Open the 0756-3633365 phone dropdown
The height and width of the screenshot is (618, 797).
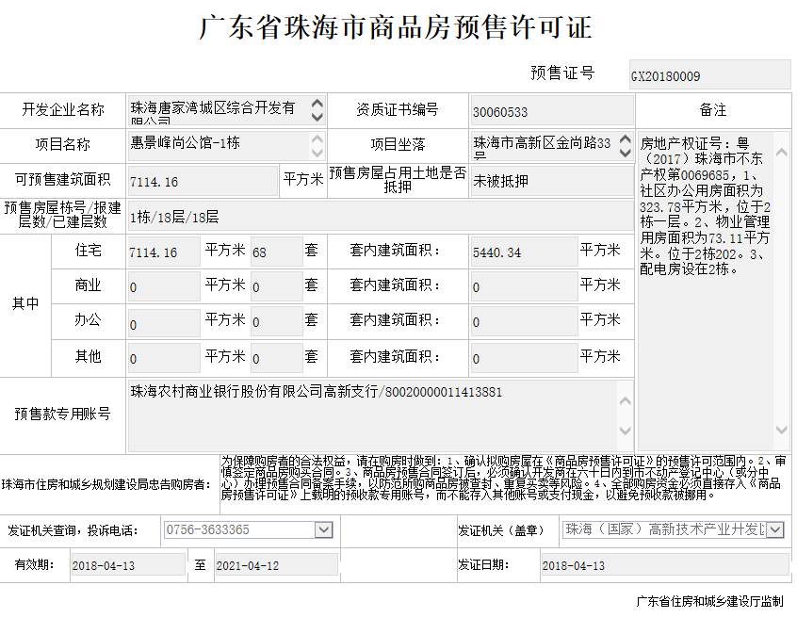323,530
